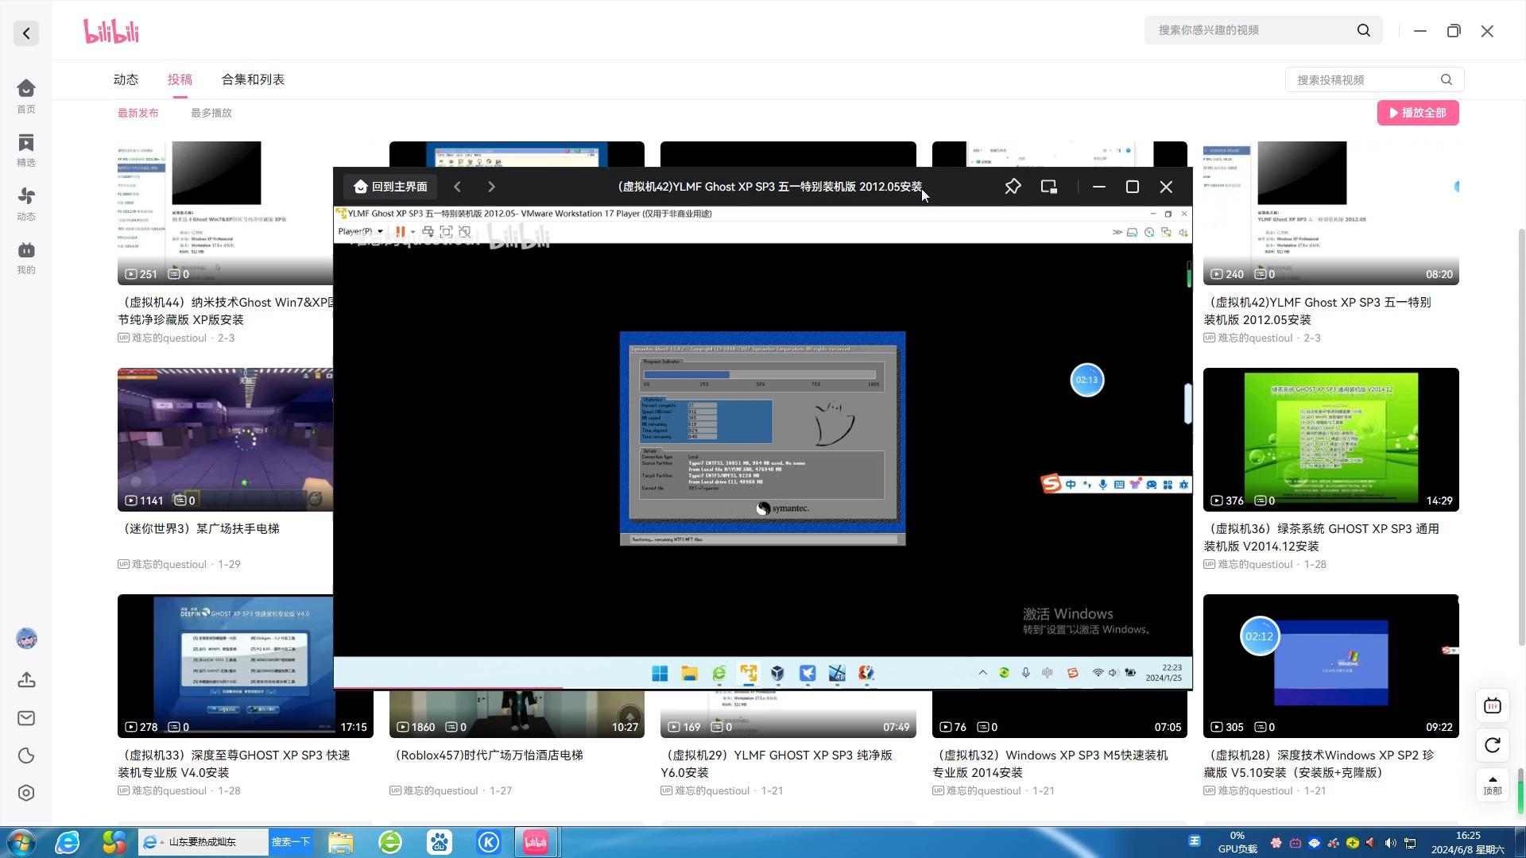The height and width of the screenshot is (858, 1526).
Task: Open the 迷你世界3 某广场扶手电梯 thumbnail
Action: 226,439
